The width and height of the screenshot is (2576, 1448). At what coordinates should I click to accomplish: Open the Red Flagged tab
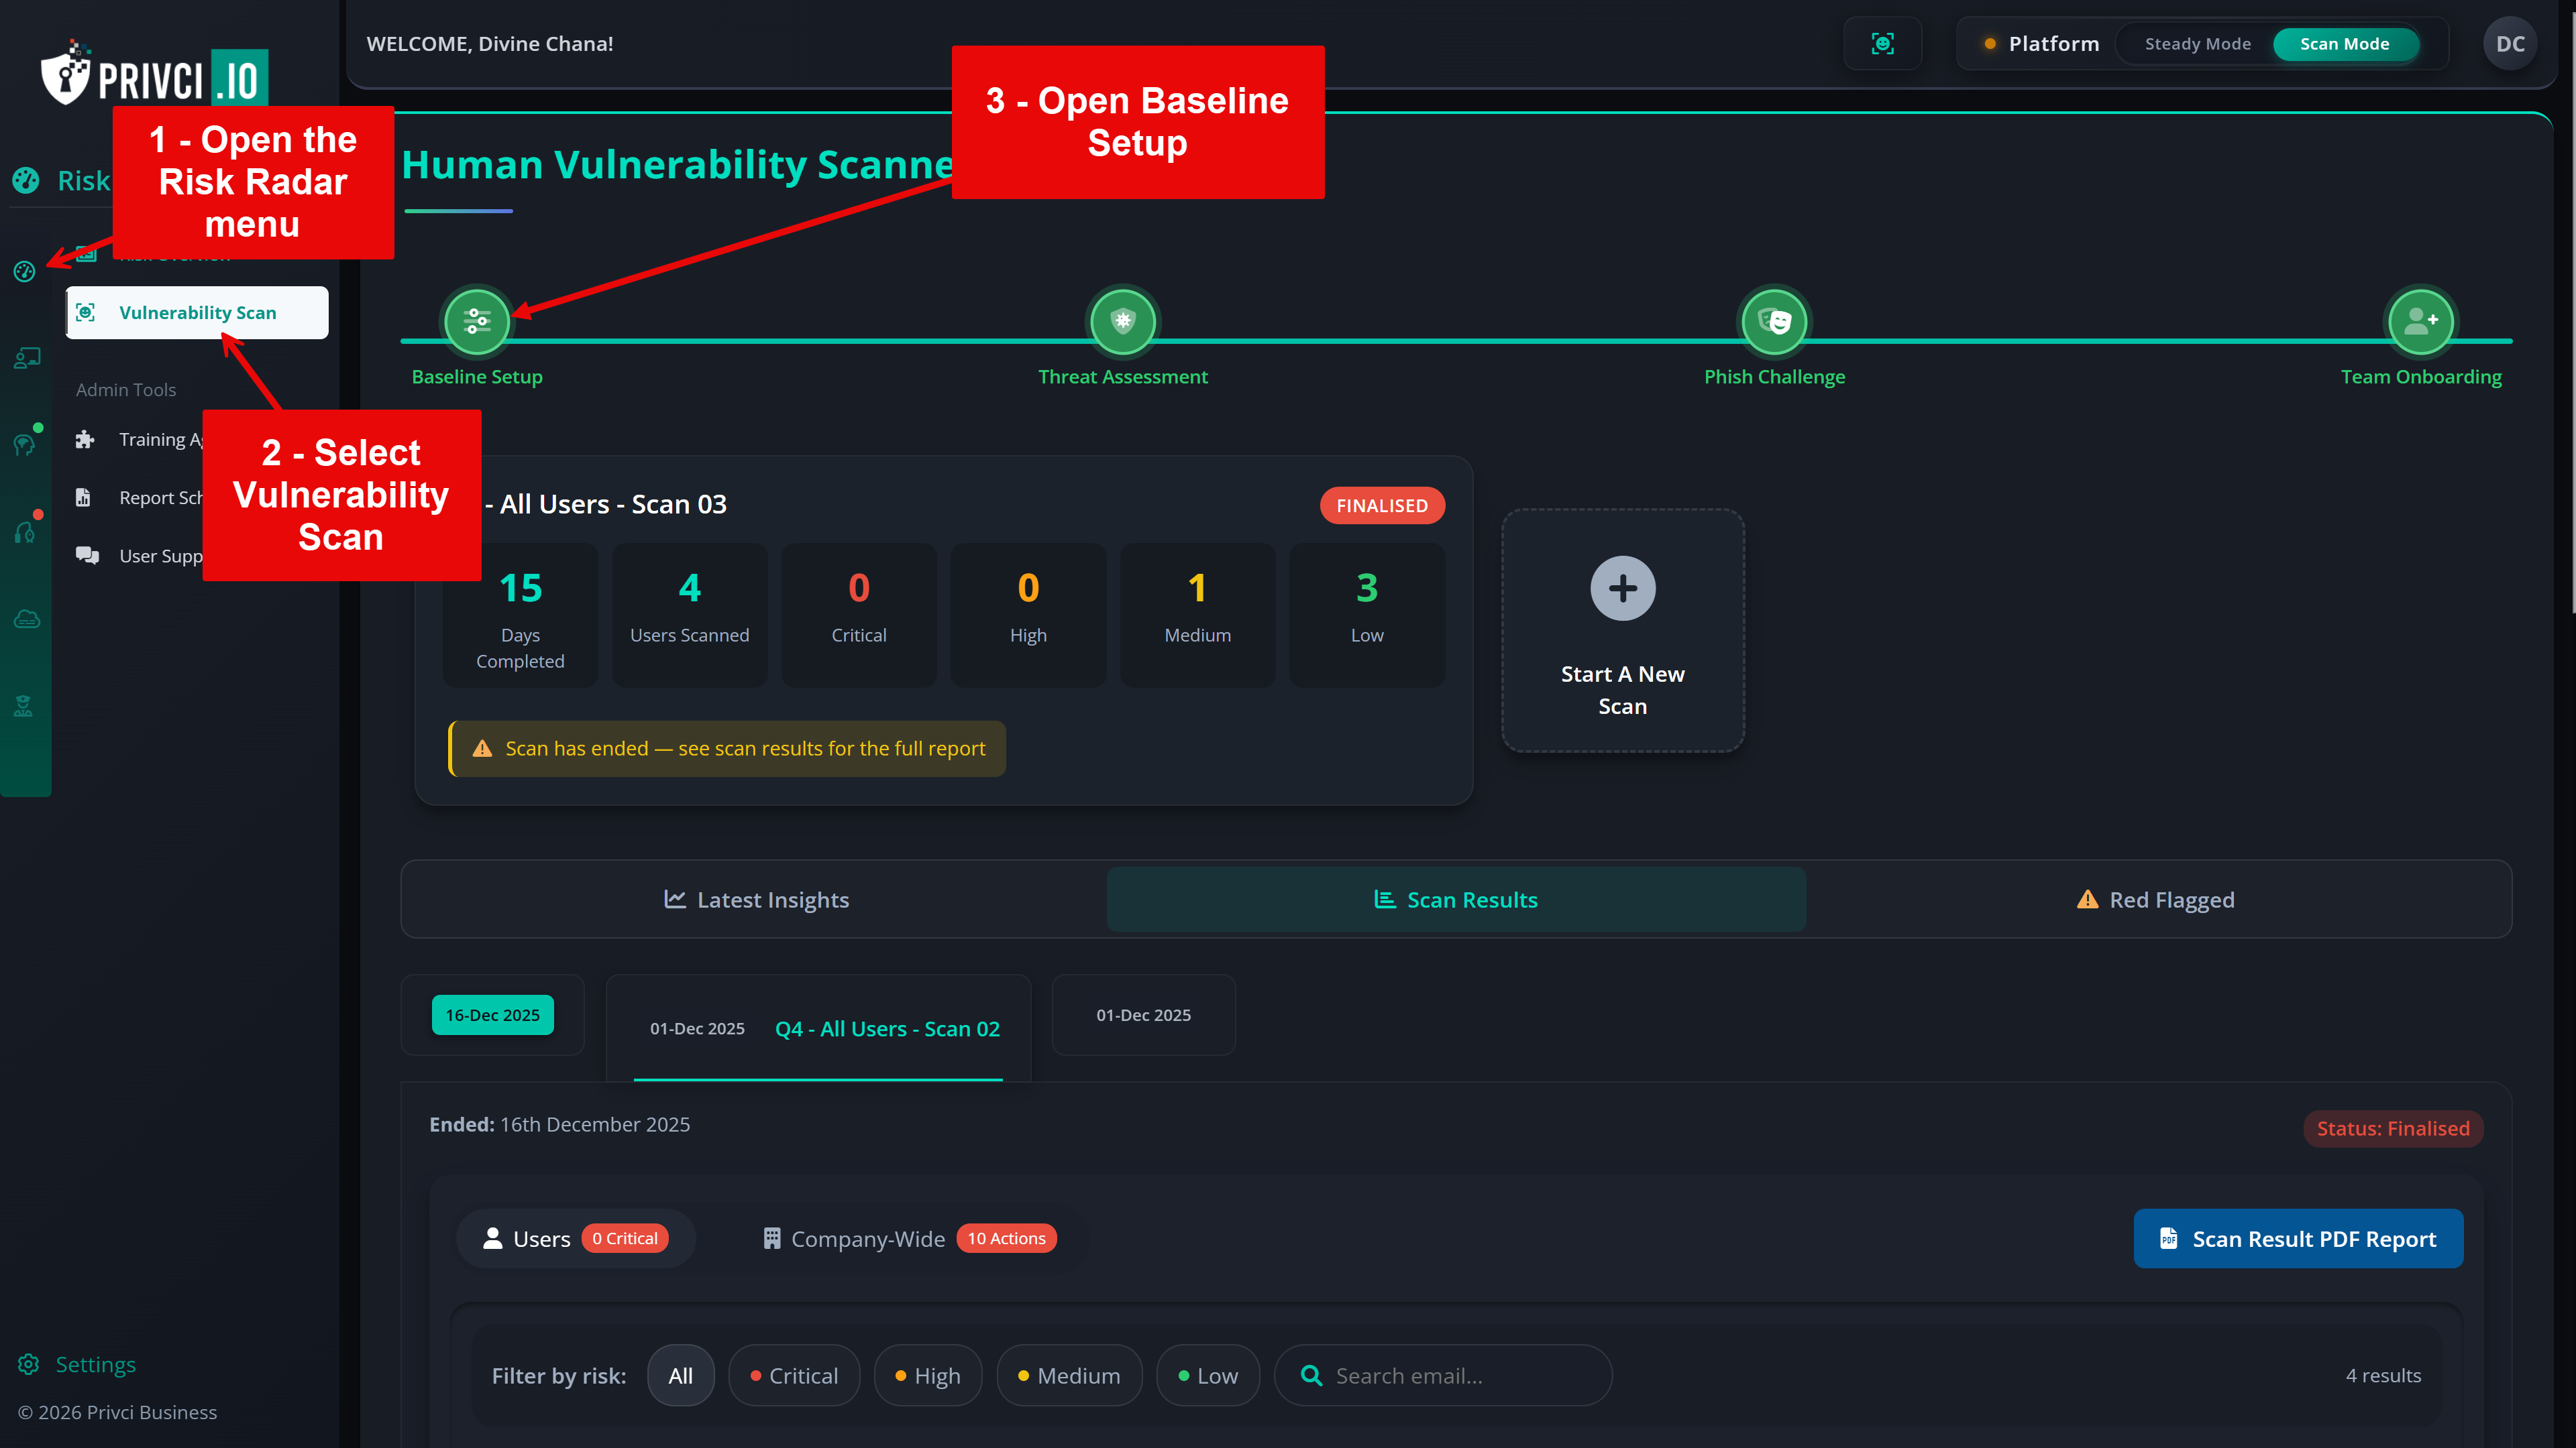pyautogui.click(x=2156, y=900)
